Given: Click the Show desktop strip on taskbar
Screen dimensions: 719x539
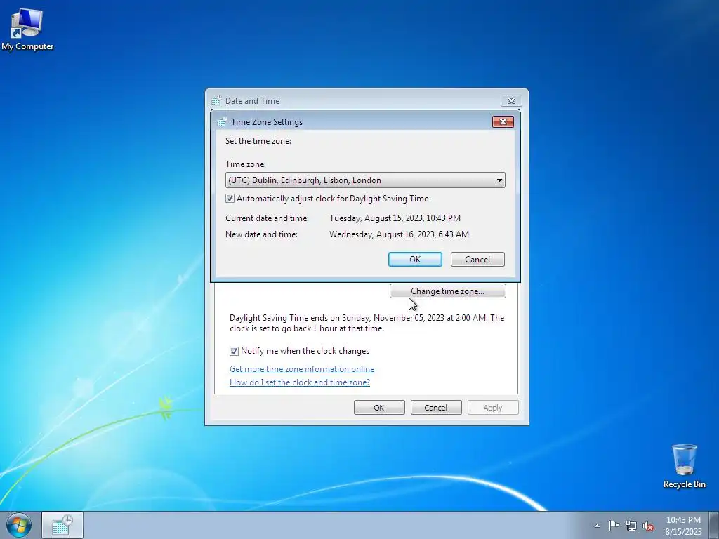Looking at the screenshot, I should [x=714, y=525].
